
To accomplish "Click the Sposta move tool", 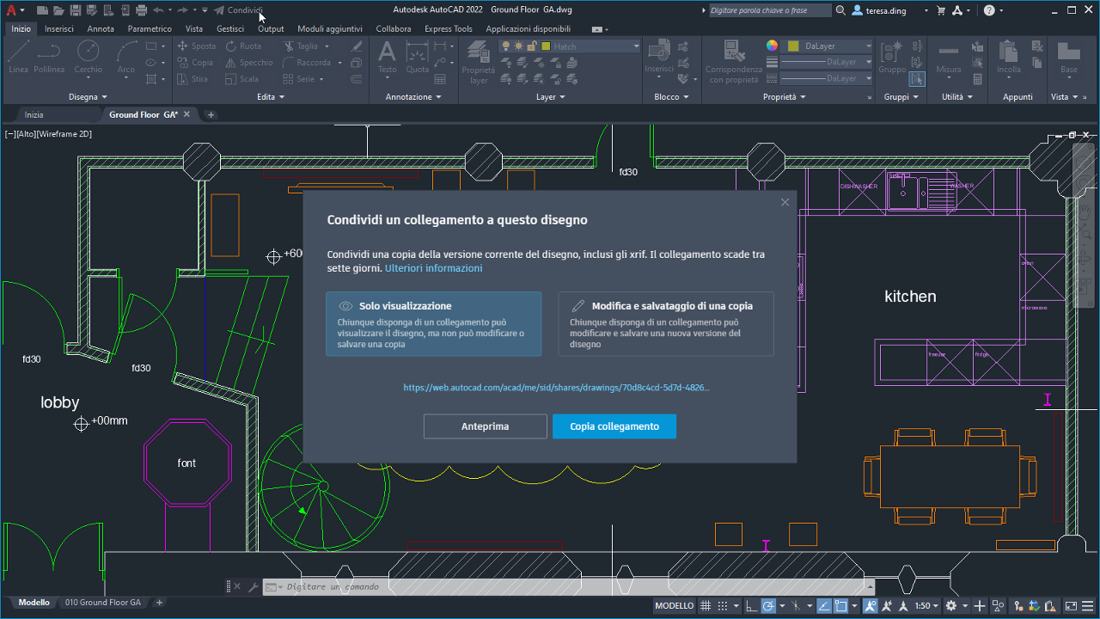I will coord(197,46).
